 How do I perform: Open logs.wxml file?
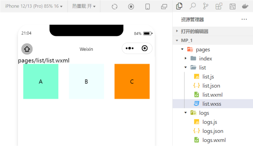click(214, 140)
